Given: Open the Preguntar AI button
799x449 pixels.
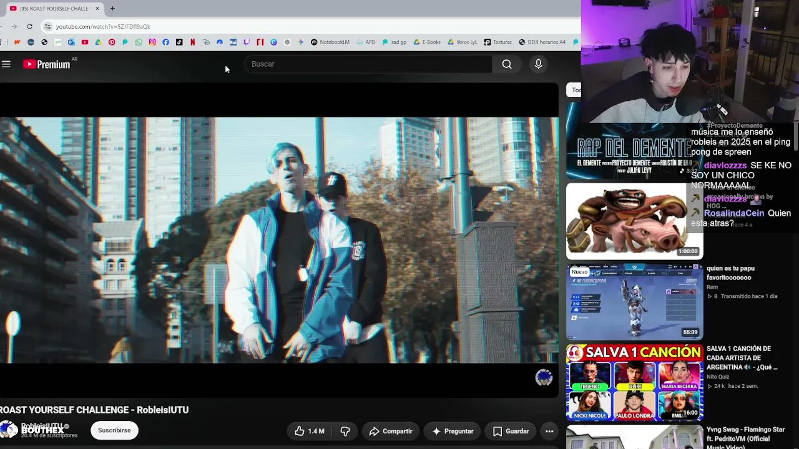Looking at the screenshot, I should [x=453, y=431].
